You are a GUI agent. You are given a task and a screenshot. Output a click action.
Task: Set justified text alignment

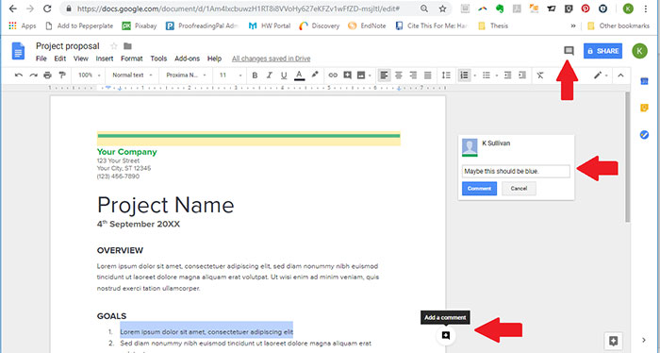click(428, 76)
